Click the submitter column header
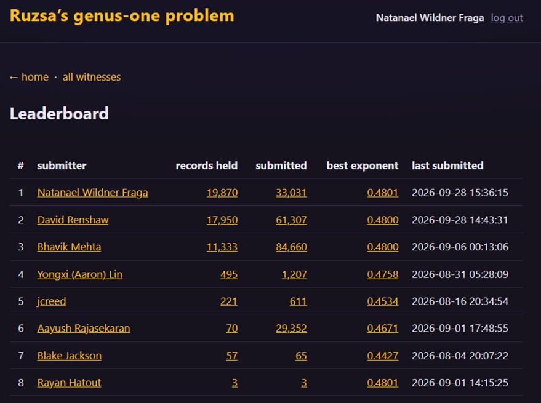The height and width of the screenshot is (403, 541). [x=62, y=166]
